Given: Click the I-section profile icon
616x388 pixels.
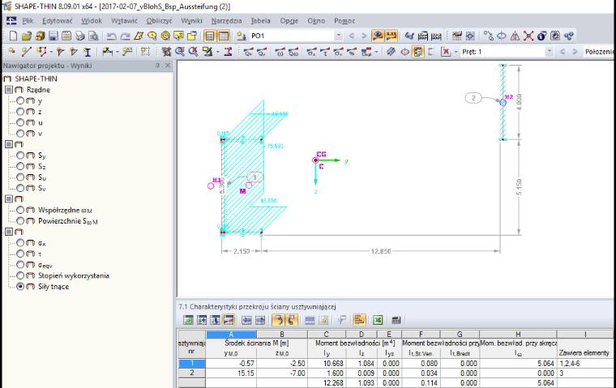Looking at the screenshot, I should point(88,52).
